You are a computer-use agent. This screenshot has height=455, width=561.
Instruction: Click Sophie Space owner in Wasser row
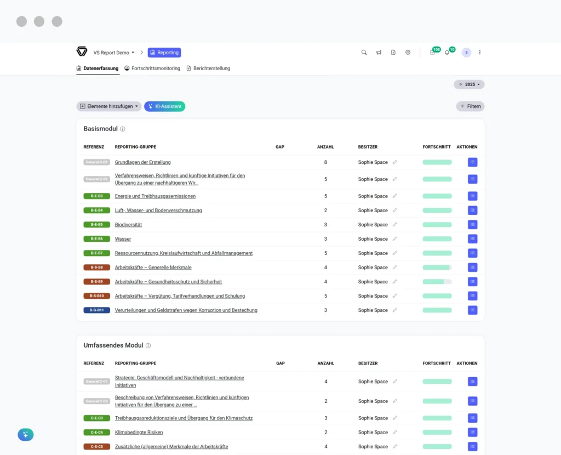(373, 239)
